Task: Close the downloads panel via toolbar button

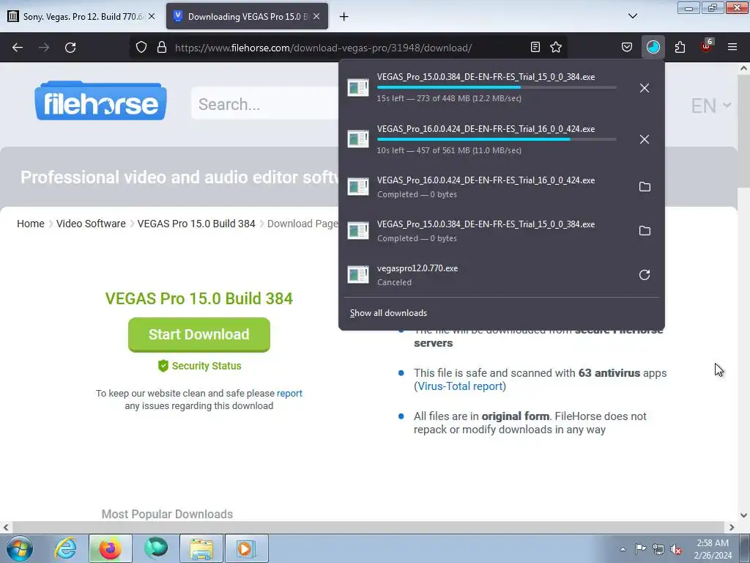Action: [653, 48]
